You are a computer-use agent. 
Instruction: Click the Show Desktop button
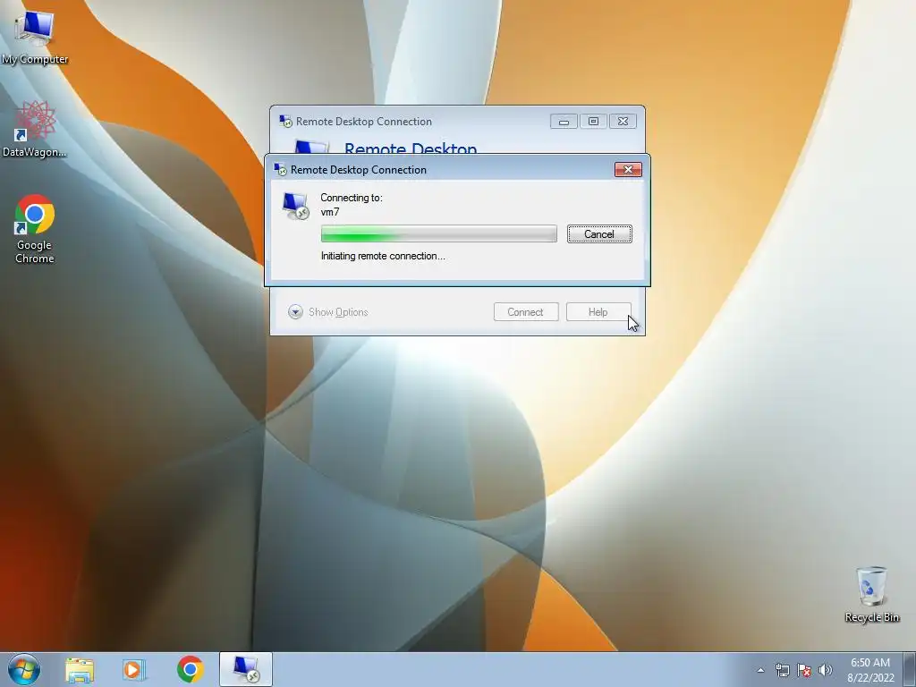coord(910,669)
